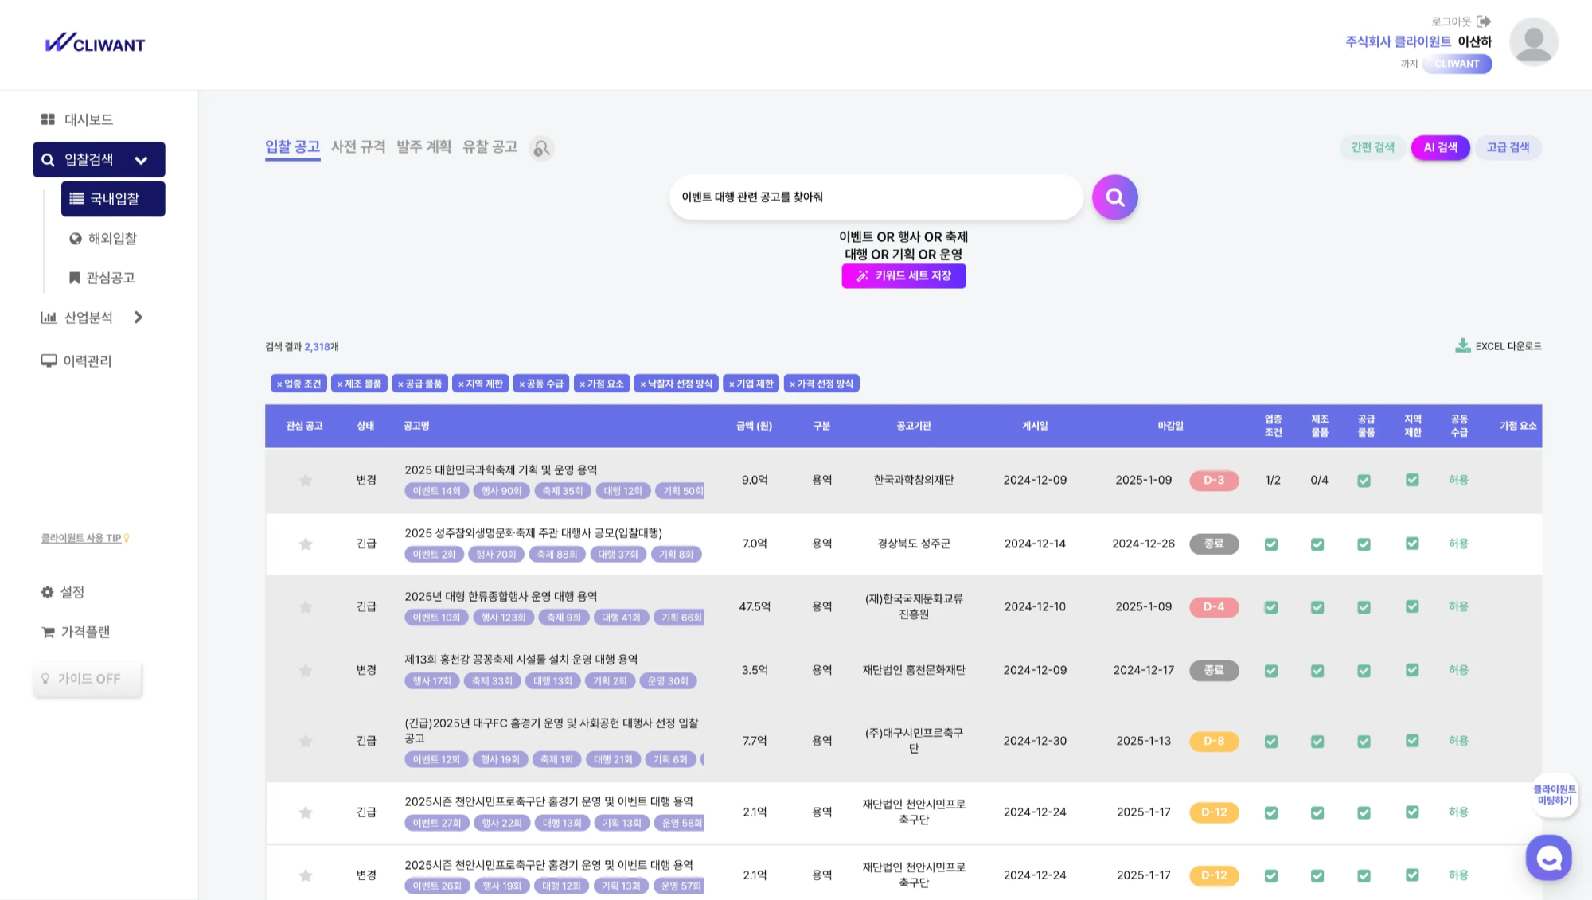This screenshot has width=1592, height=900.
Task: Click the 키워드 세트 저장 button
Action: (903, 275)
